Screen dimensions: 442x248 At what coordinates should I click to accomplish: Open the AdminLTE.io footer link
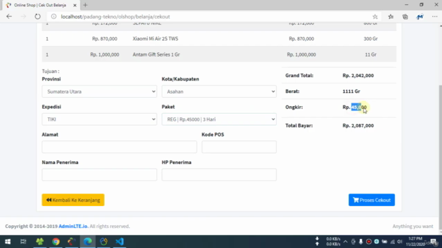[x=73, y=226]
